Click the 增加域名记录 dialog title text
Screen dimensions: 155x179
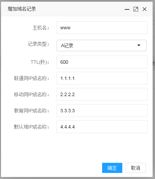22,9
